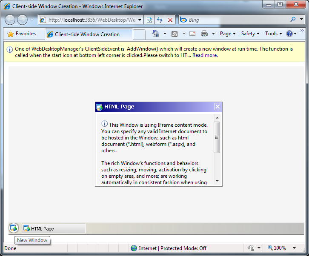Open the Safety menu

[250, 34]
